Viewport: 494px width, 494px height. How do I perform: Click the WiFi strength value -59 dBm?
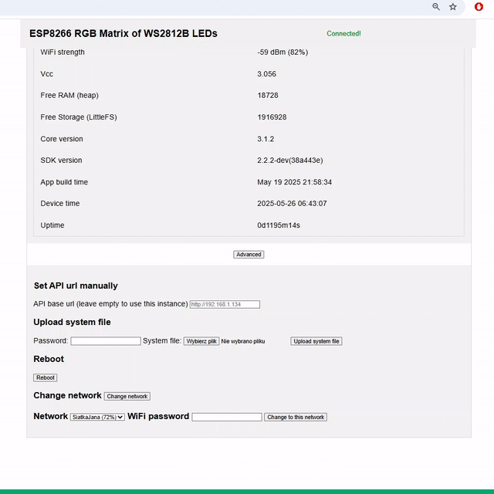283,52
